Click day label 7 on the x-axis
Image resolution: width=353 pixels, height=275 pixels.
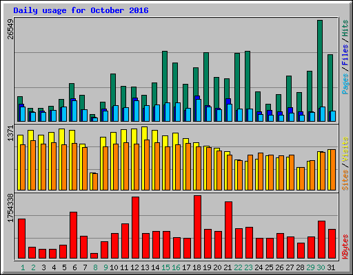coord(85,267)
